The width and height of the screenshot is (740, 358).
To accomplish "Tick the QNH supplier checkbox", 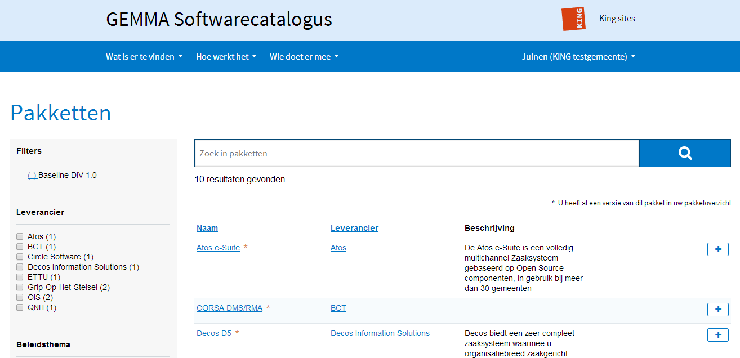I will click(20, 307).
